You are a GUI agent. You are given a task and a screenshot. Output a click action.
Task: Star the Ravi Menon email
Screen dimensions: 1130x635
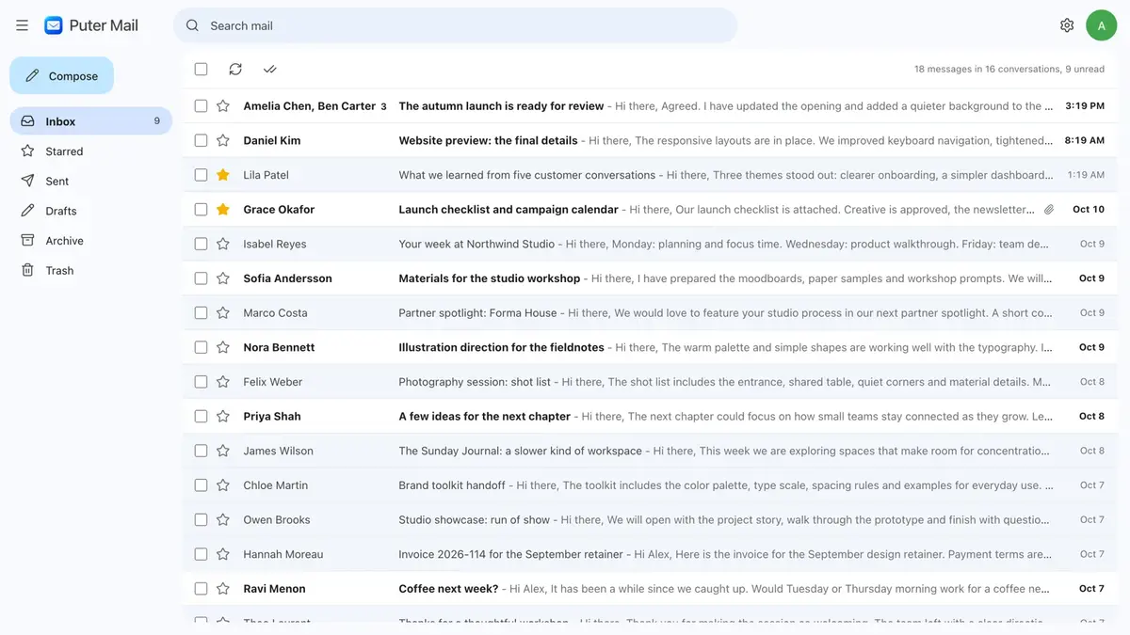click(223, 589)
